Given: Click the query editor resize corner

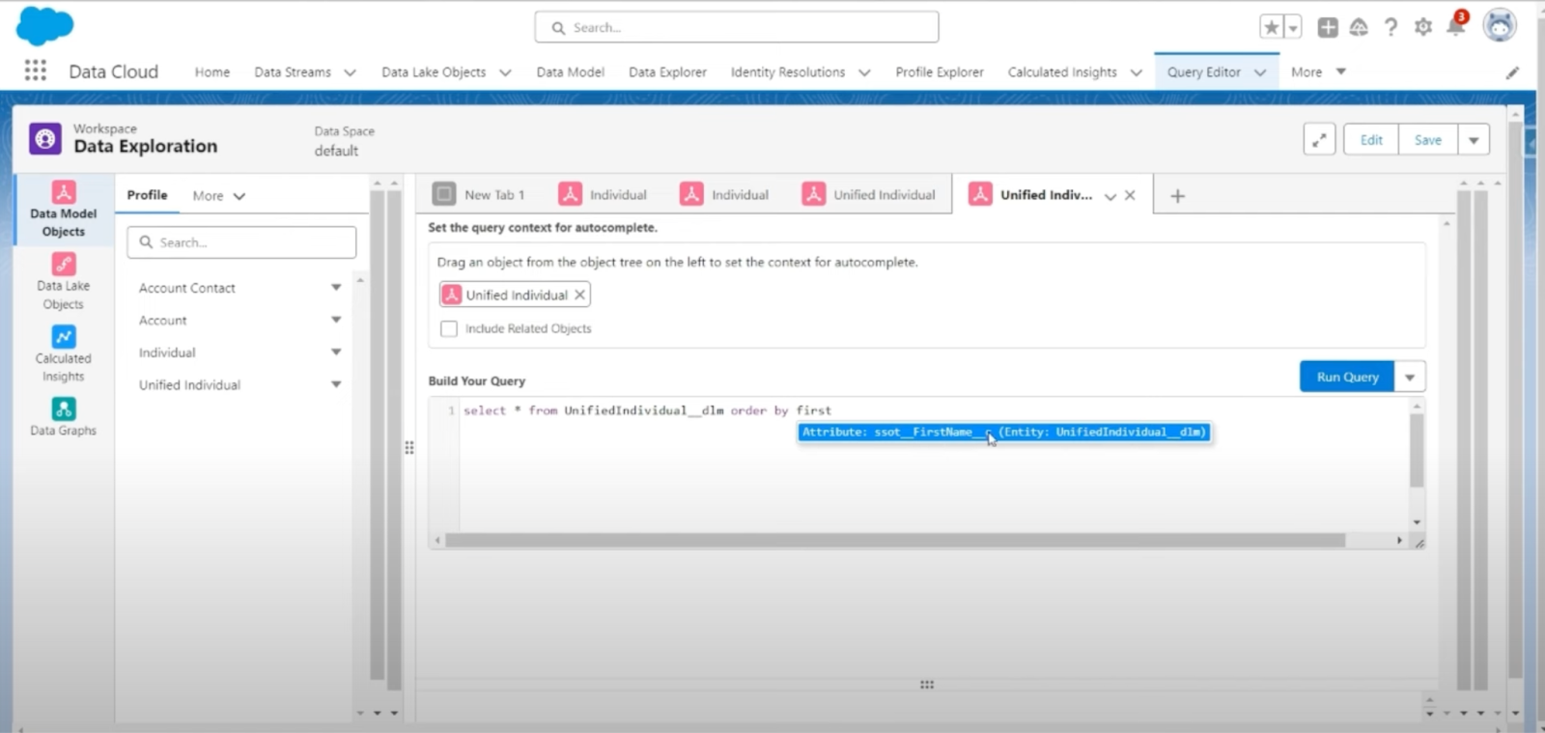Looking at the screenshot, I should (1419, 544).
